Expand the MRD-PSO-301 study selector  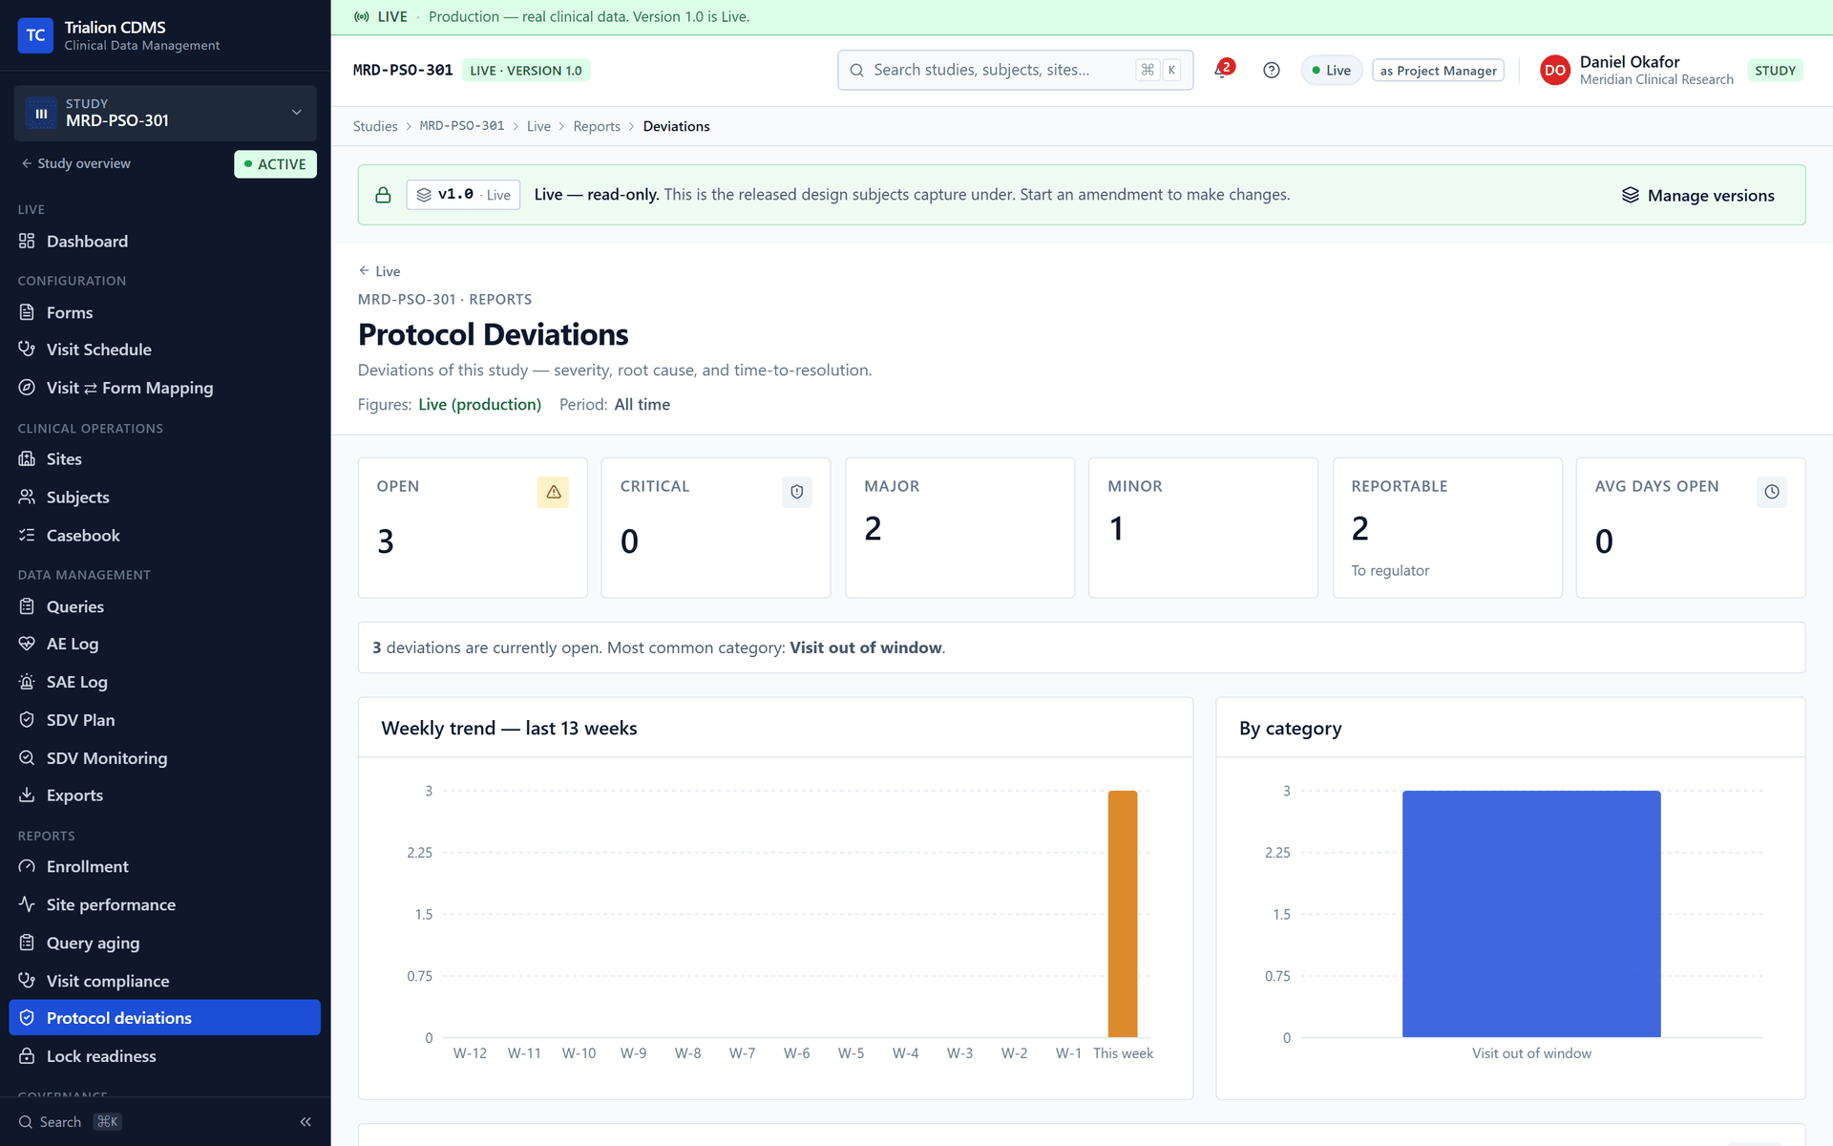[165, 113]
